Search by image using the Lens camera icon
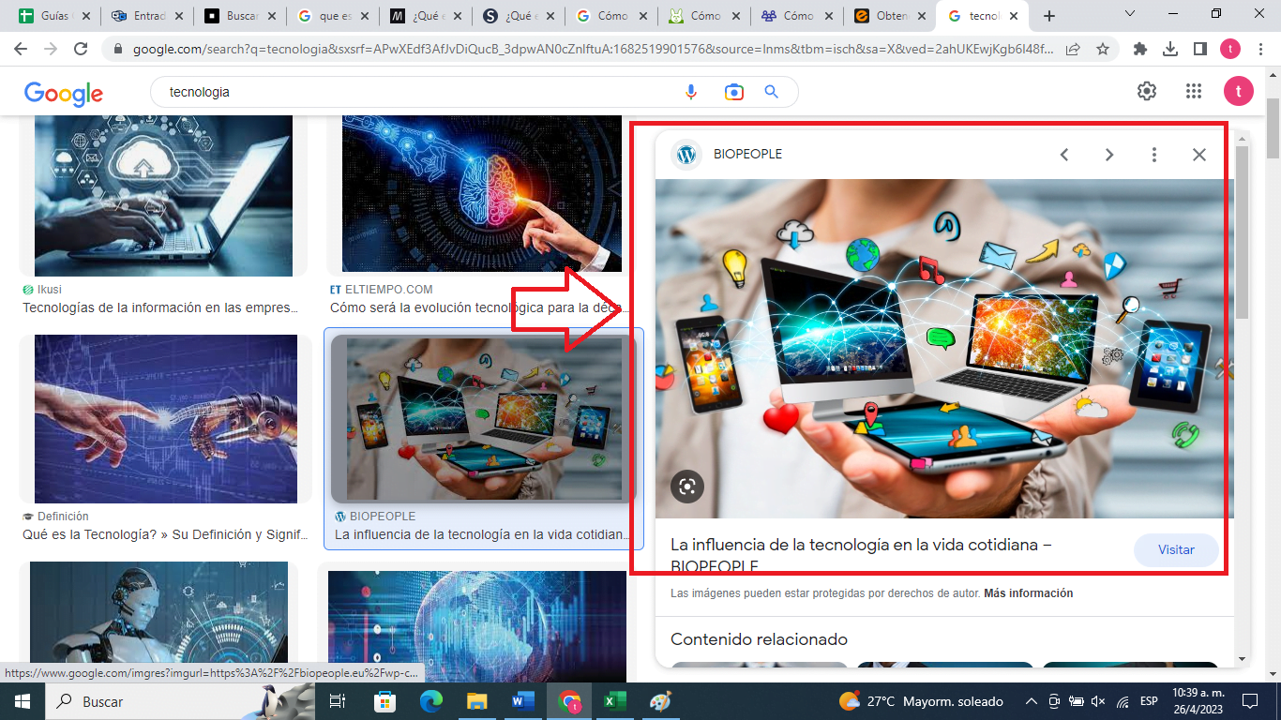Screen dimensions: 1281x720 pyautogui.click(x=733, y=91)
